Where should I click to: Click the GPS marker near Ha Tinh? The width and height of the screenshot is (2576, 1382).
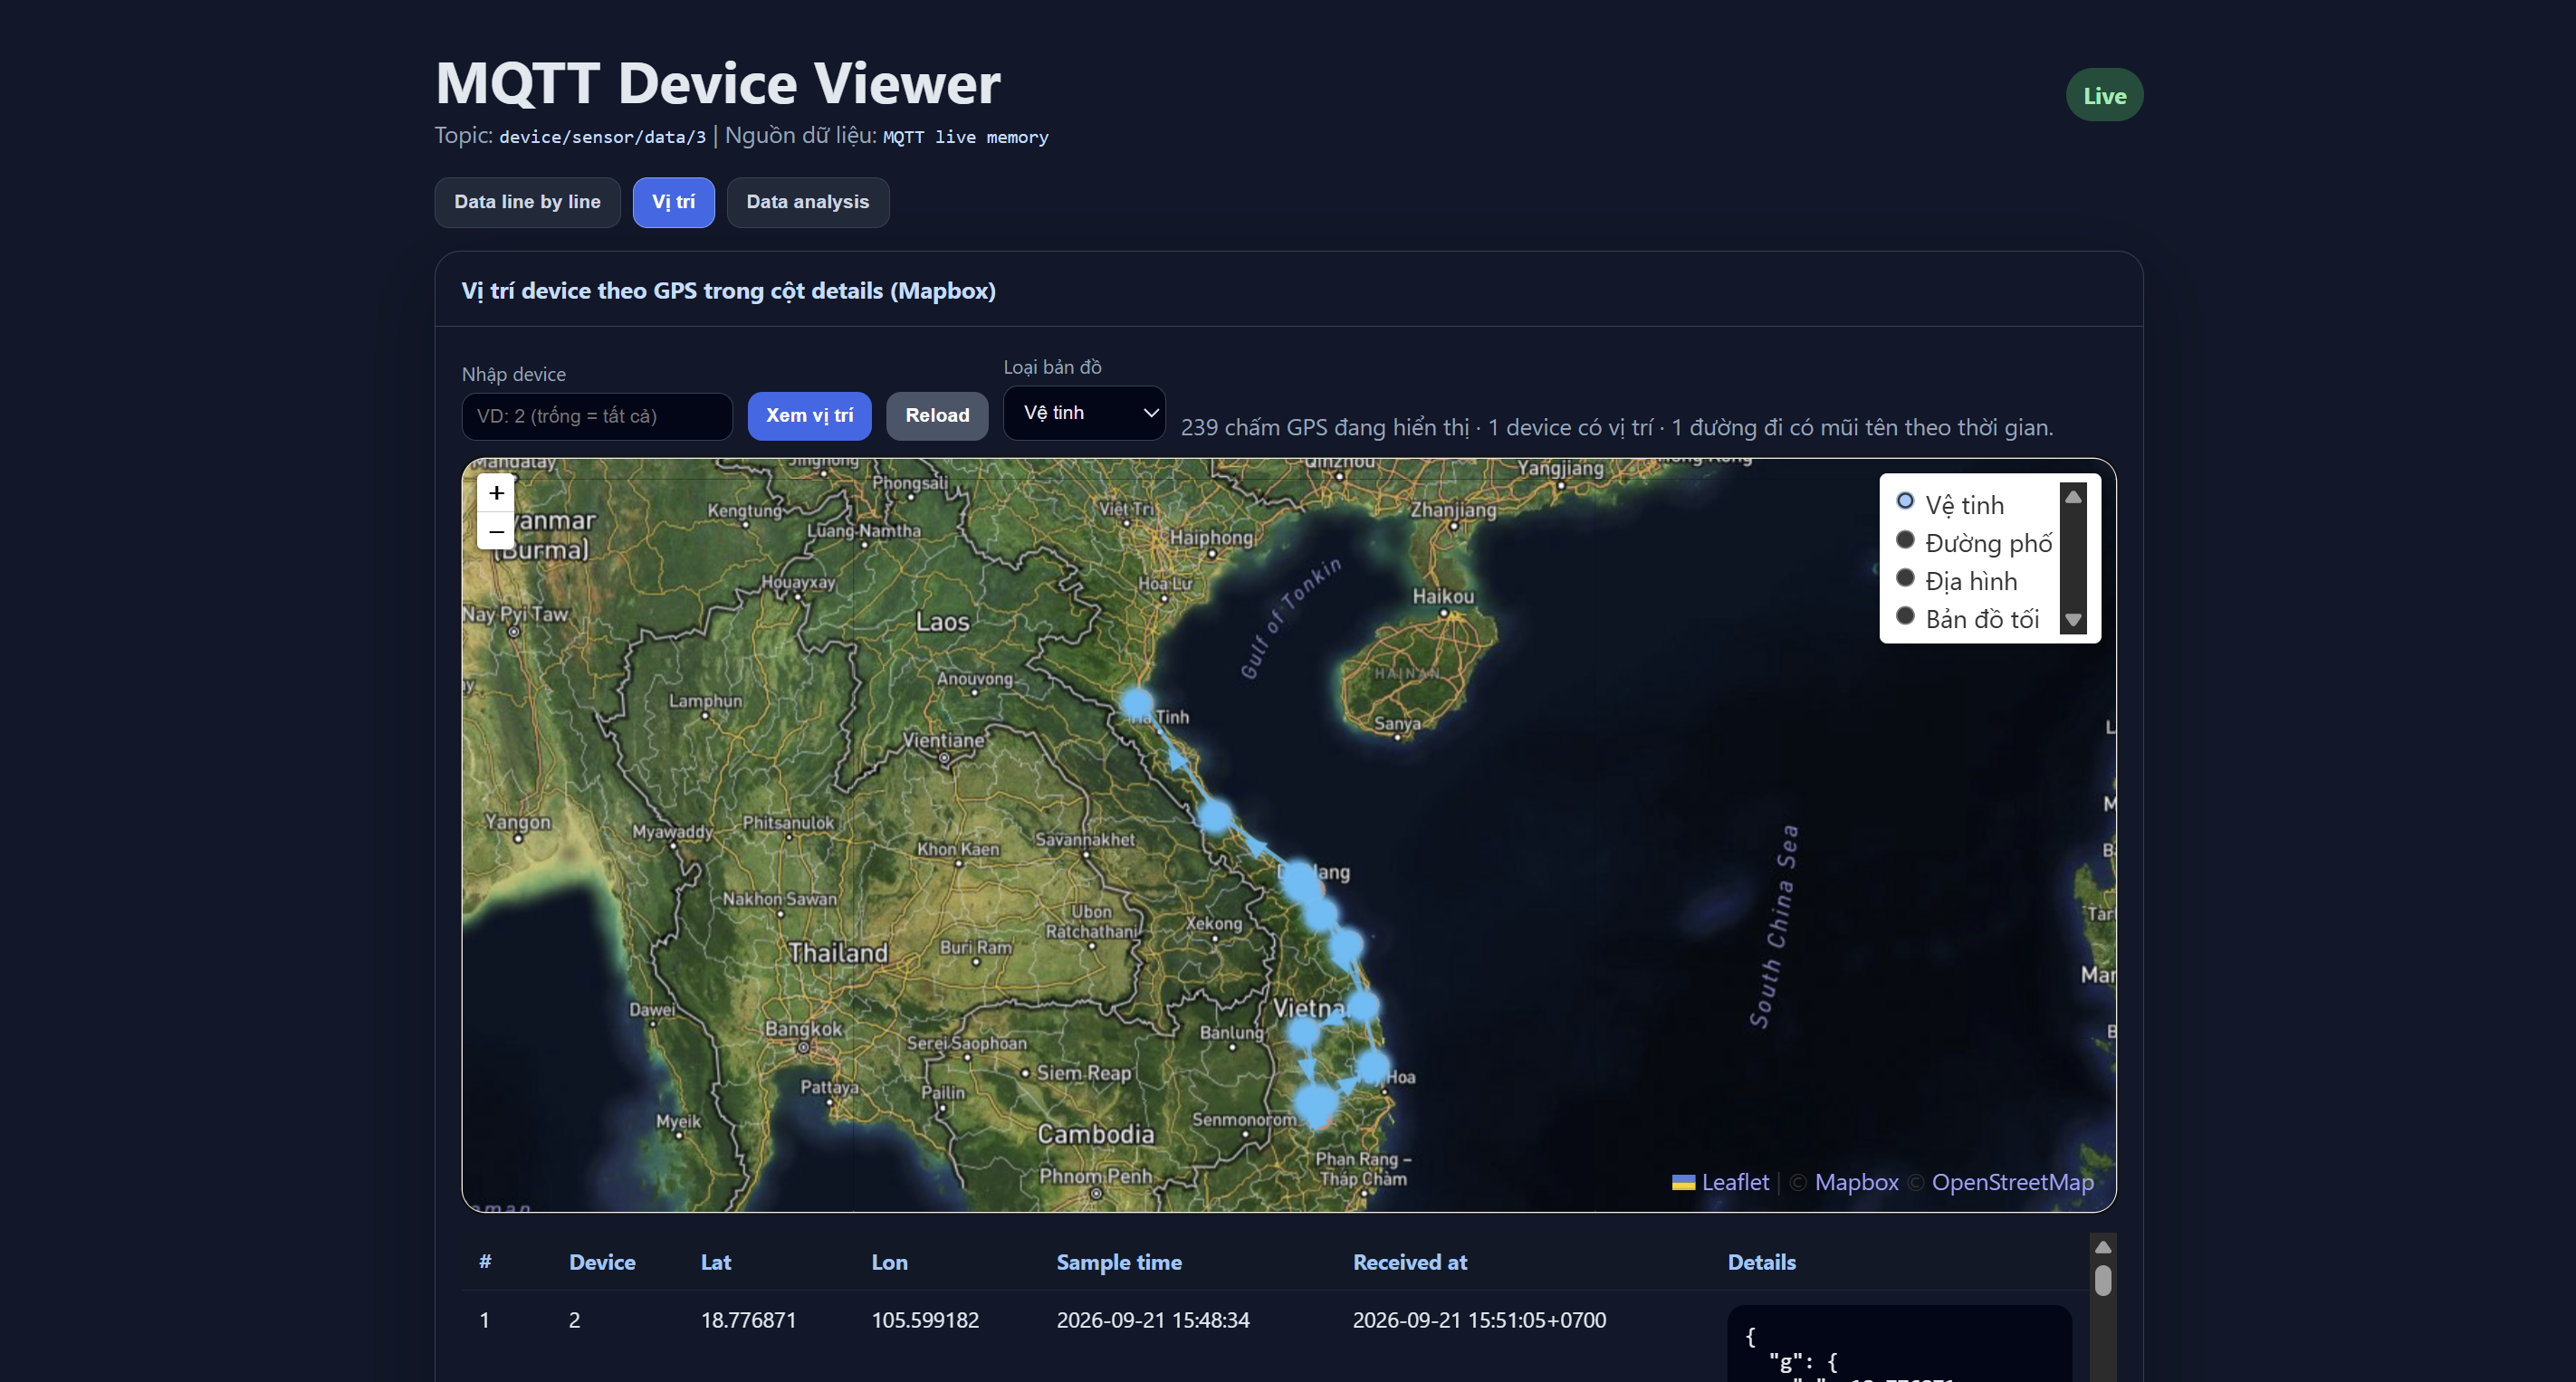[1136, 703]
